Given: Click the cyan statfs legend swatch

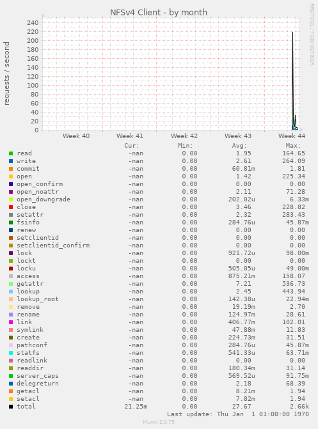Looking at the screenshot, I should click(11, 353).
